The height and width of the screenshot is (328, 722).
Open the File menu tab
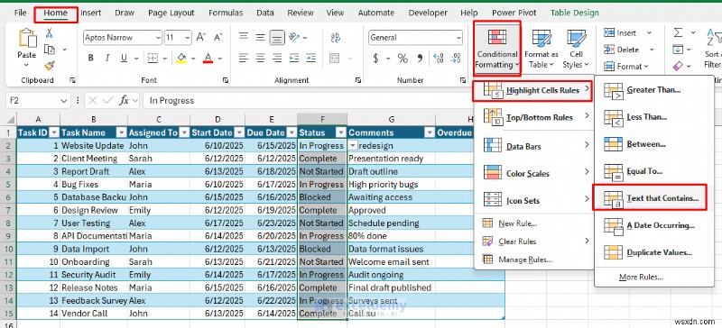pos(20,13)
